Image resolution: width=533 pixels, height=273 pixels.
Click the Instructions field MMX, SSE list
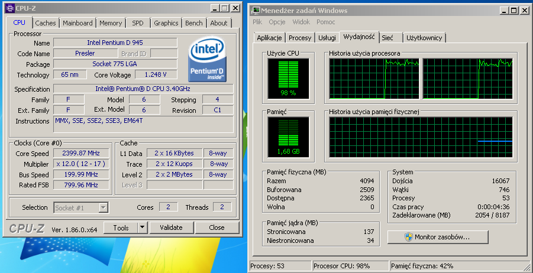tap(143, 124)
